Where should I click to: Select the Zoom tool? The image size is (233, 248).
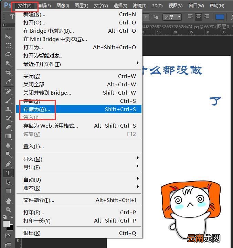(x=8, y=209)
